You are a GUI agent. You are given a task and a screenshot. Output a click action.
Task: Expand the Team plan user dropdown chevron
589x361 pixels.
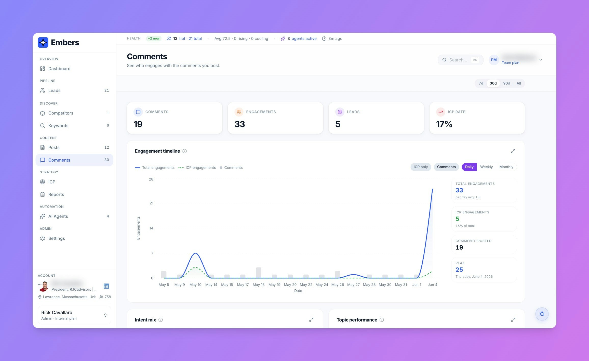tap(541, 60)
